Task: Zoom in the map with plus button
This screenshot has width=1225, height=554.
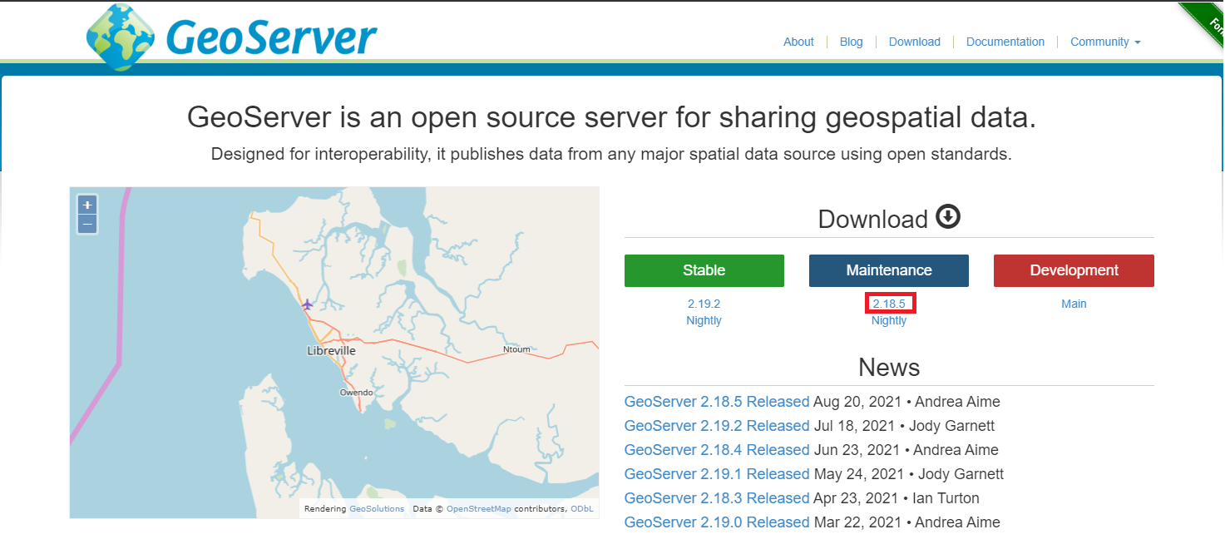Action: coord(87,205)
